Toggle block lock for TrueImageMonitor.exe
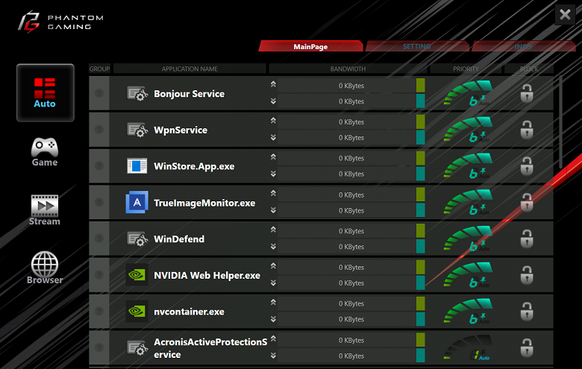The image size is (582, 369). pos(527,202)
